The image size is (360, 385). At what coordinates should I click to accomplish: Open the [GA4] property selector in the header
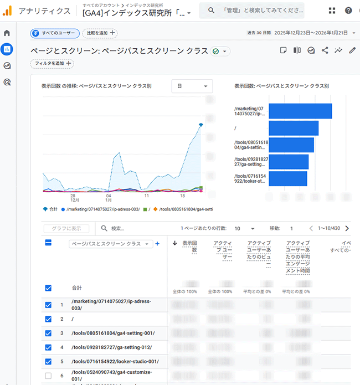point(136,13)
